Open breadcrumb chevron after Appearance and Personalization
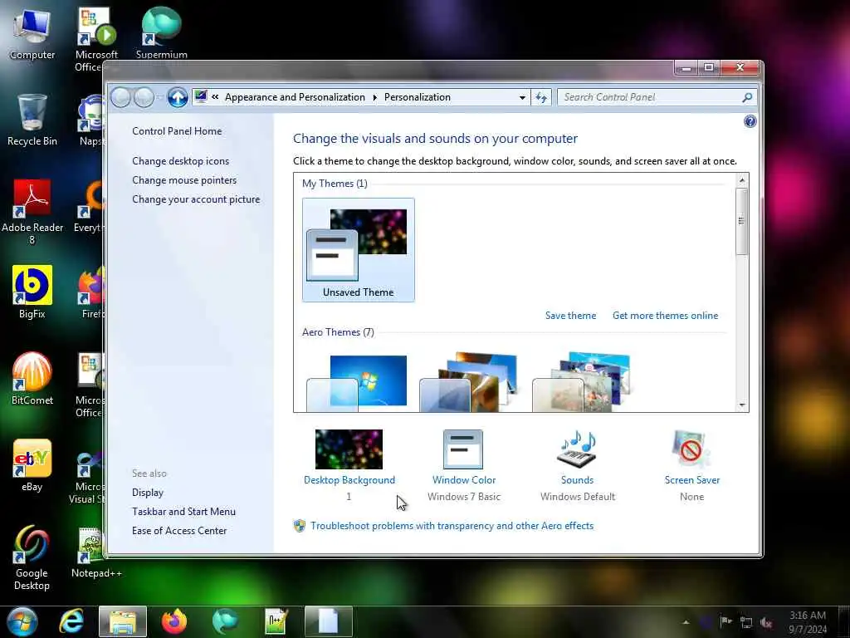The height and width of the screenshot is (638, 850). pyautogui.click(x=374, y=98)
